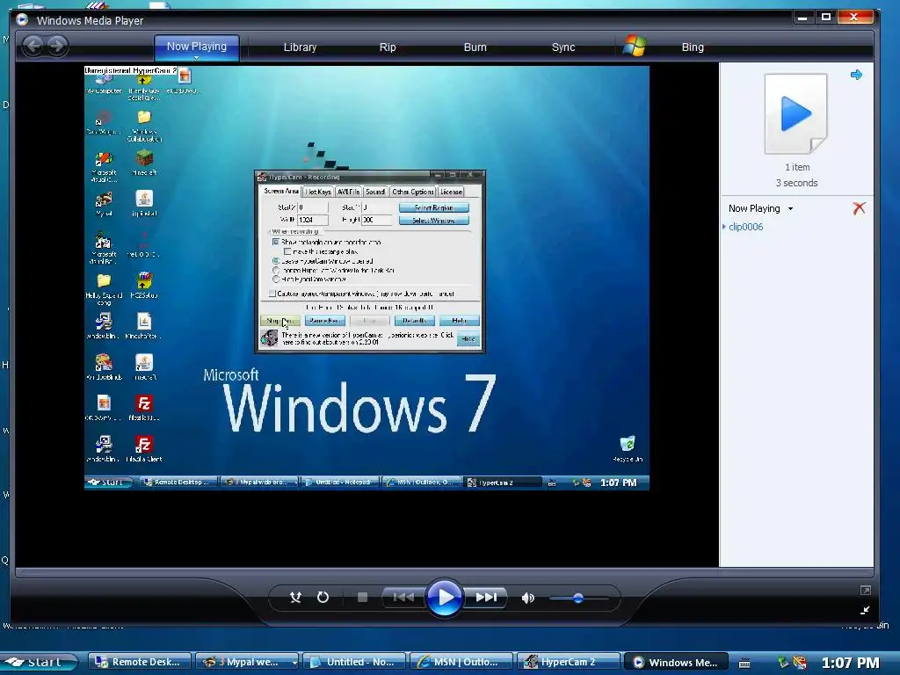Close the Windows Media Player window
900x675 pixels.
point(854,18)
